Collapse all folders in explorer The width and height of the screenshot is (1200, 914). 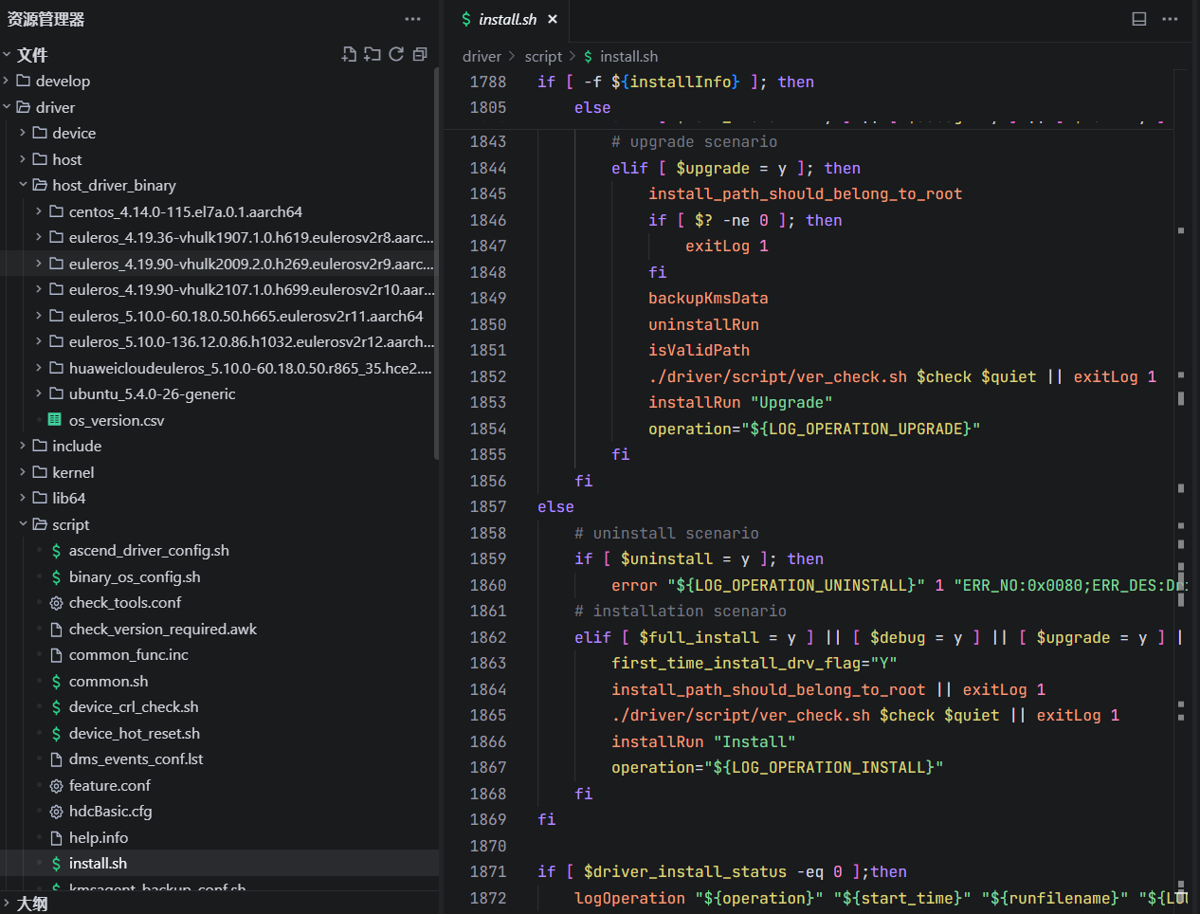(420, 55)
